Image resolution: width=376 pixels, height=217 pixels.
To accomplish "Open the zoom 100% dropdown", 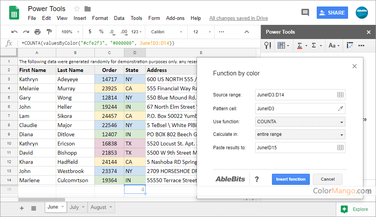I will point(70,32).
